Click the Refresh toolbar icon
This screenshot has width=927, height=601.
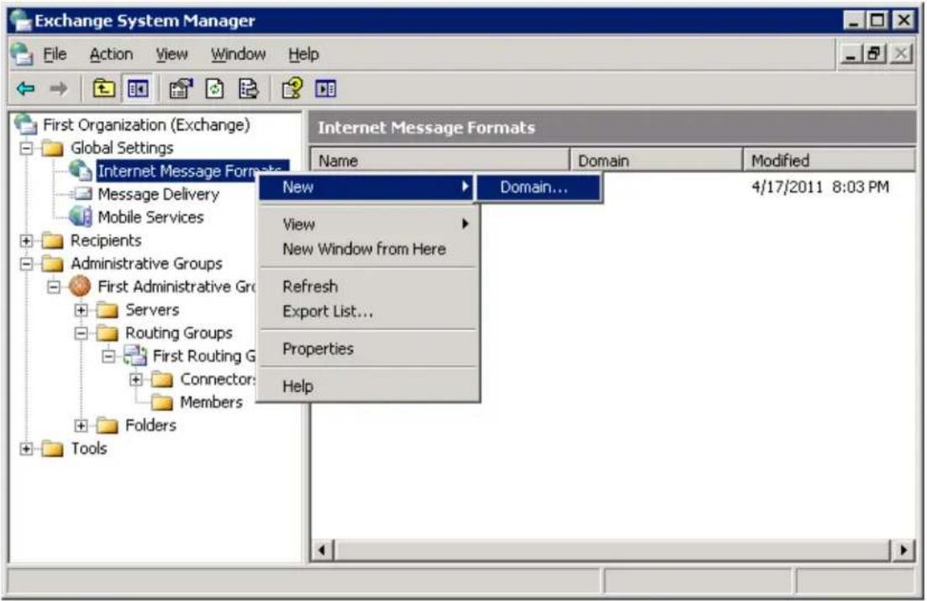coord(214,89)
